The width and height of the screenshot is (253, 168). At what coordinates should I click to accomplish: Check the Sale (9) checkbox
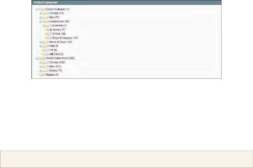[47, 46]
